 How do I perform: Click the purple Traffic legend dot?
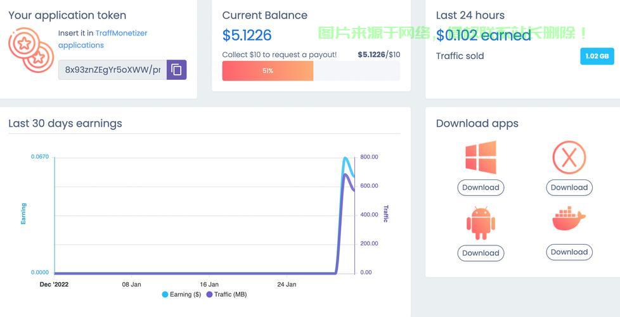pos(210,294)
